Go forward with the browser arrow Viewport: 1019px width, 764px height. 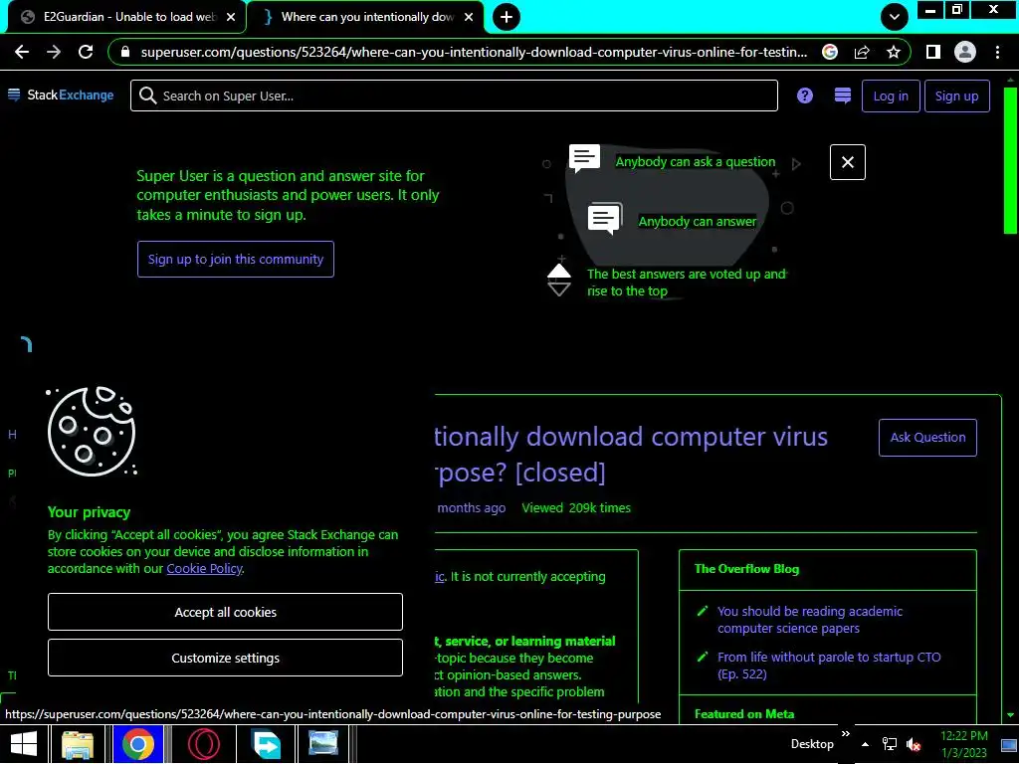tap(54, 52)
